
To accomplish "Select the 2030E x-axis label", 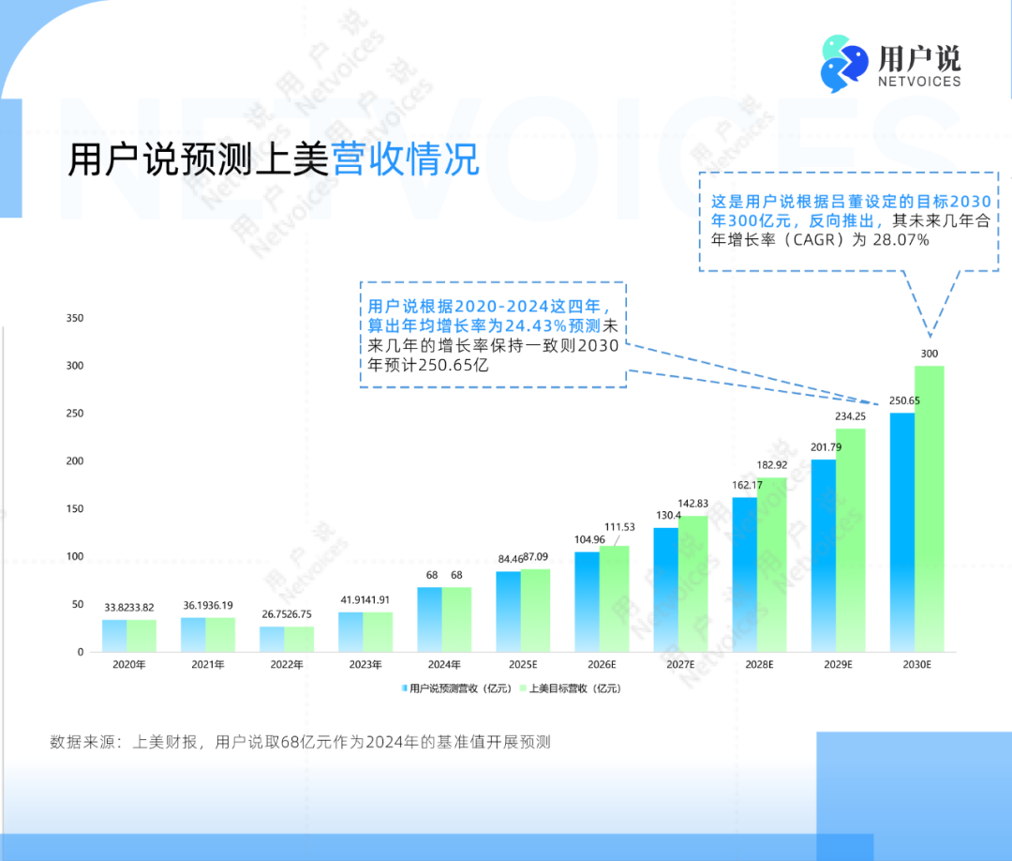I will 916,665.
